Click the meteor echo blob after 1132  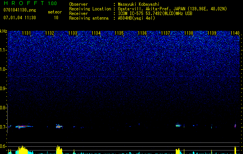click(59, 126)
